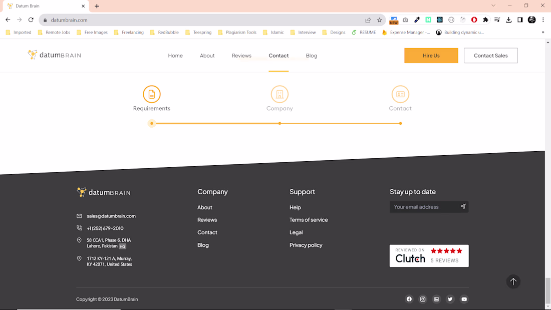Open the Plagiarism Tools bookmarks folder
Viewport: 551px width, 310px height.
(237, 33)
